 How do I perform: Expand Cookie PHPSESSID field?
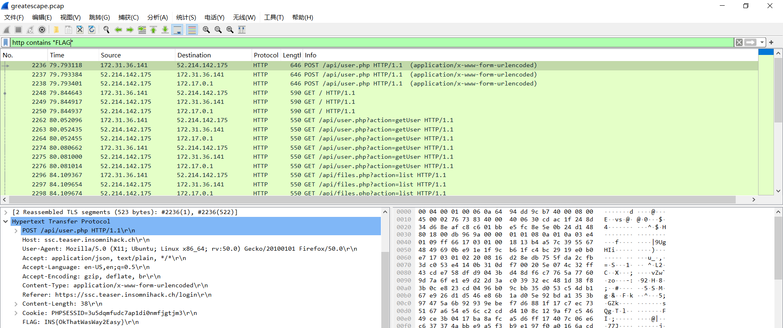[x=16, y=313]
